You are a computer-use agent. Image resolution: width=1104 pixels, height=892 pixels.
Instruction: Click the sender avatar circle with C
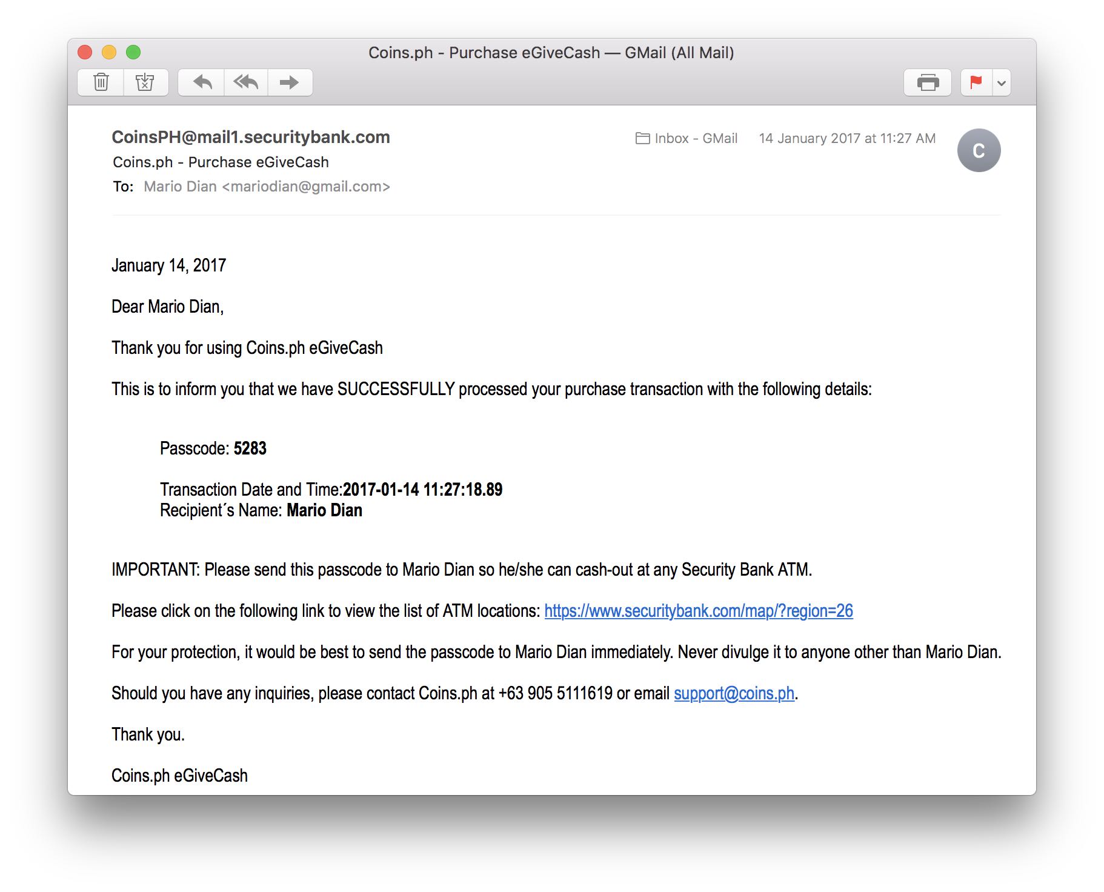979,150
